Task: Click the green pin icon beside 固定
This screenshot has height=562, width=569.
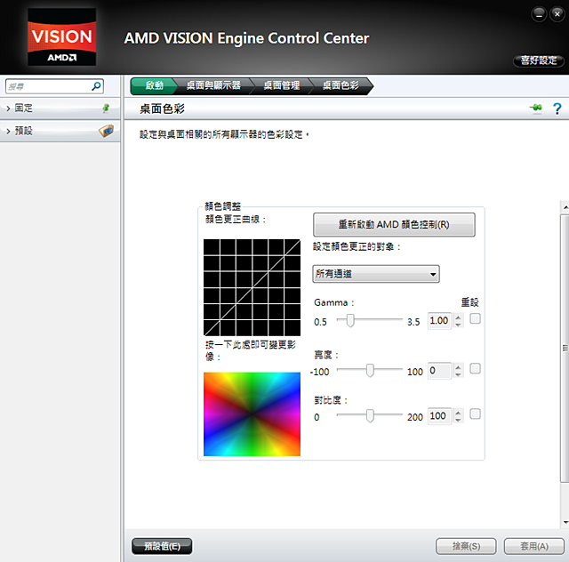Action: tap(106, 108)
